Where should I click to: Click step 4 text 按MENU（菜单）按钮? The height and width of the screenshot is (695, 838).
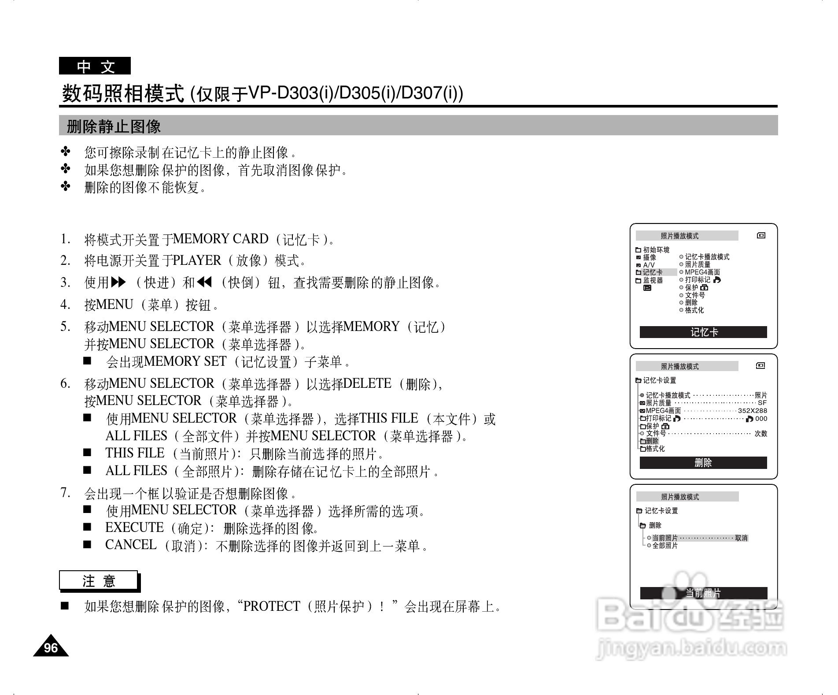point(151,305)
